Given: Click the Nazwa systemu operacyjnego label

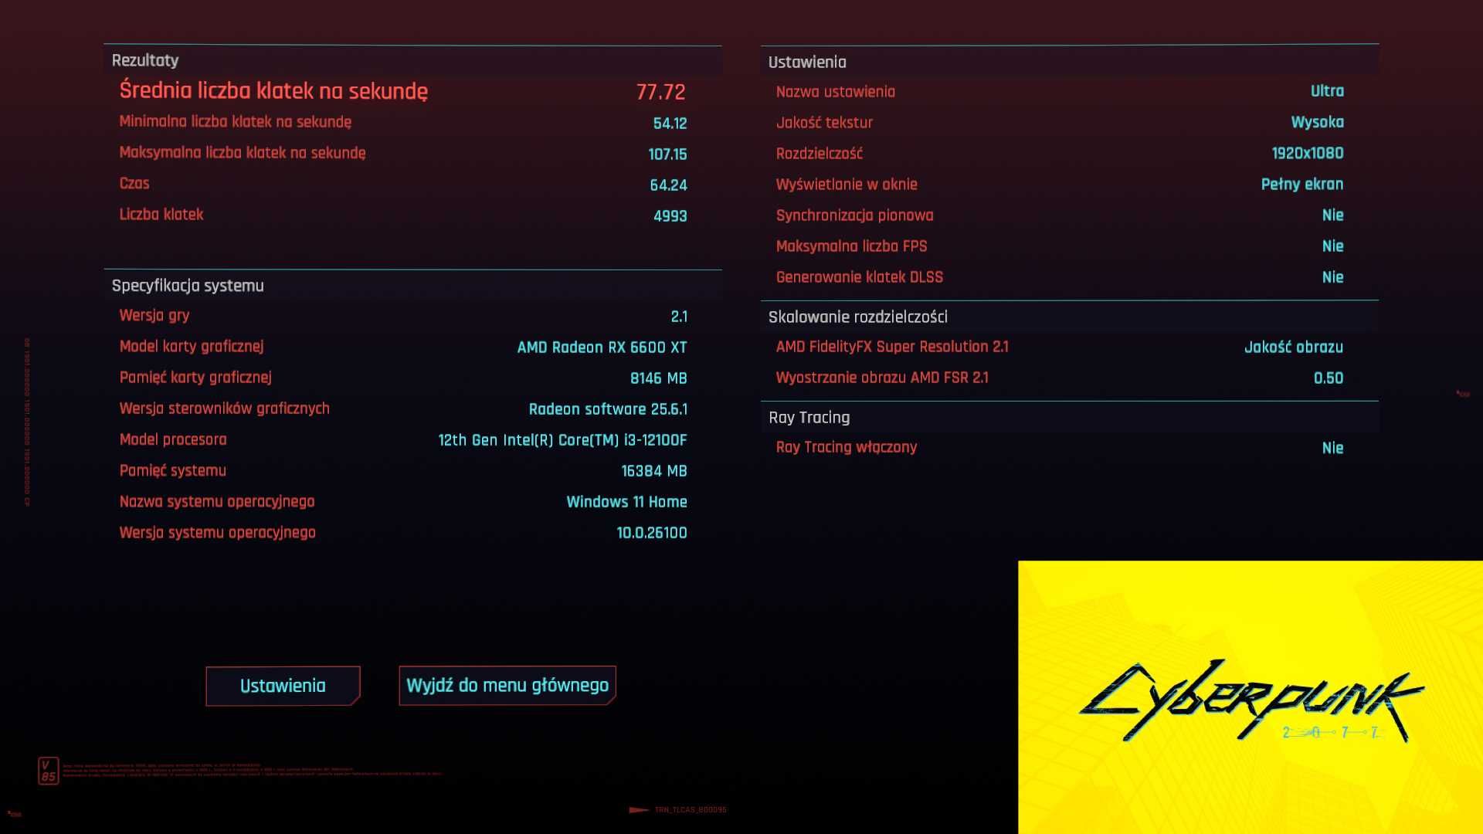Looking at the screenshot, I should pos(217,502).
